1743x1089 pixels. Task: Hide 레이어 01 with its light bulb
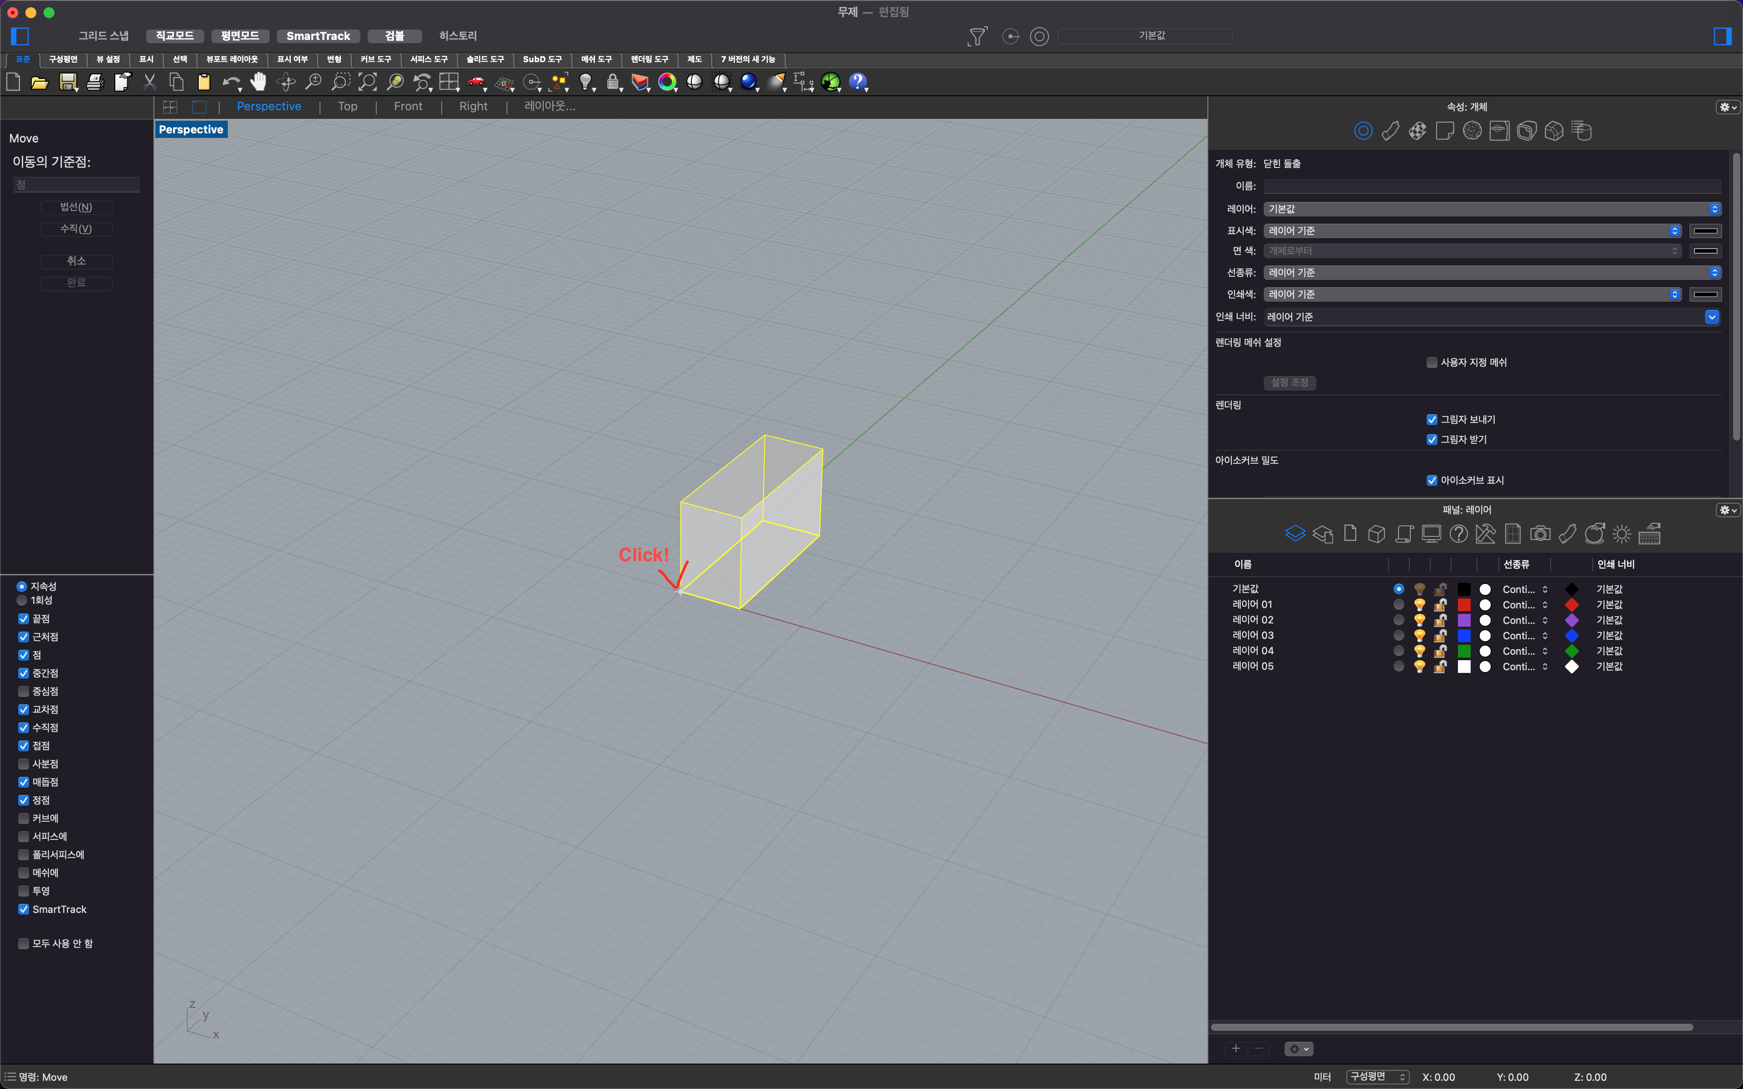1420,605
